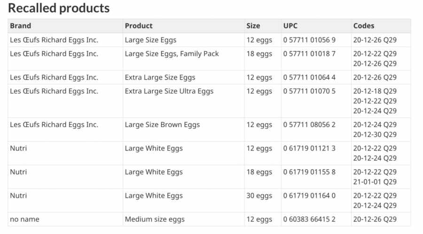423x234 pixels.
Task: Click the Codes column header
Action: click(381, 26)
